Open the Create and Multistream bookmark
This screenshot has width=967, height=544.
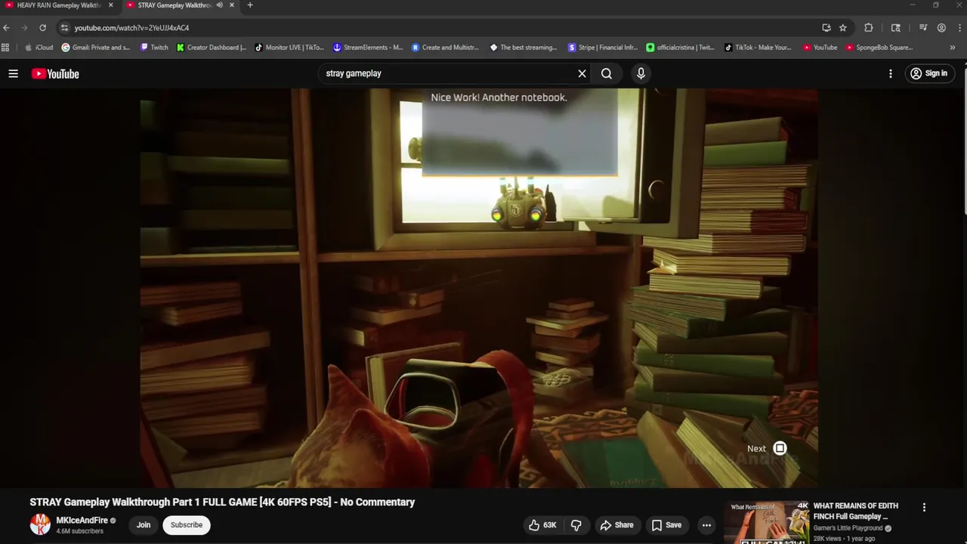pos(445,48)
